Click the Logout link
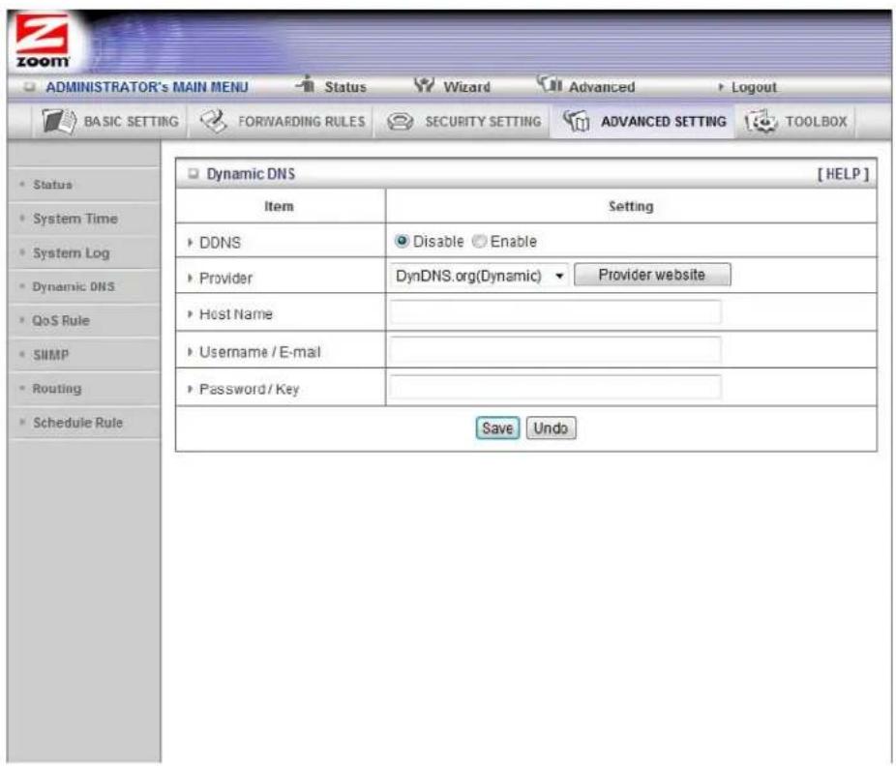The image size is (896, 766). pyautogui.click(x=753, y=87)
